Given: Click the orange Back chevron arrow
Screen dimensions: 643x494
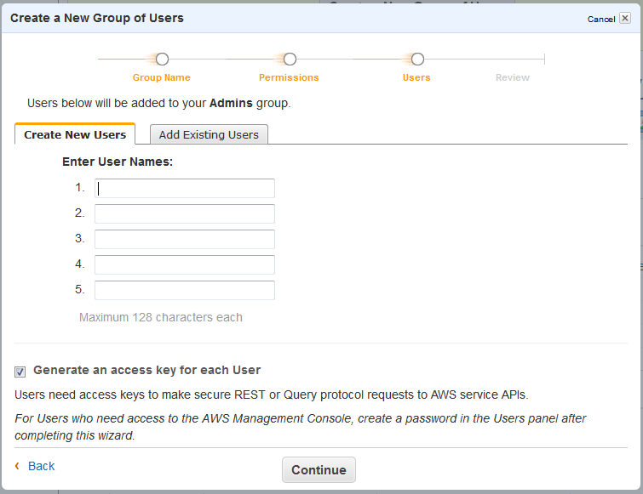Looking at the screenshot, I should coord(17,466).
